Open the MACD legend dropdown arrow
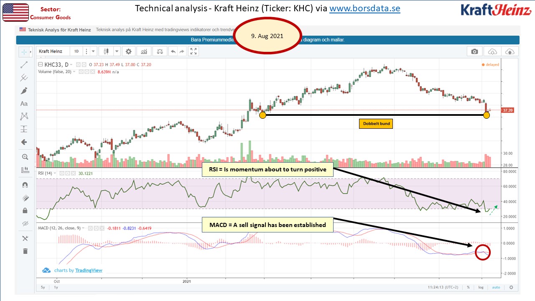 tap(84, 228)
